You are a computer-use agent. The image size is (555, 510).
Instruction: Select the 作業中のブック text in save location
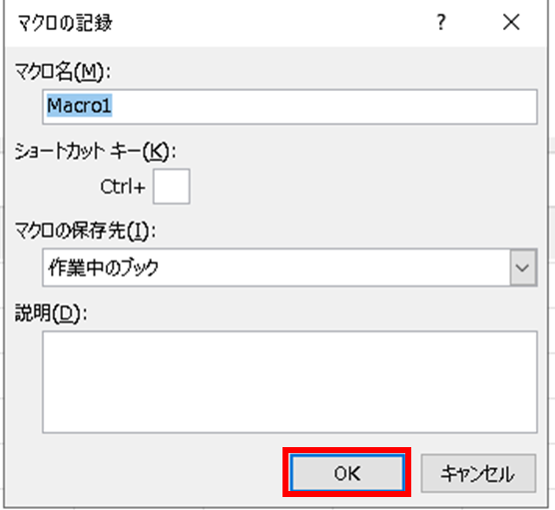click(x=103, y=267)
